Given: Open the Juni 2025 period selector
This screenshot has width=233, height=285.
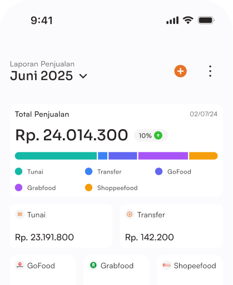Looking at the screenshot, I should click(x=48, y=76).
